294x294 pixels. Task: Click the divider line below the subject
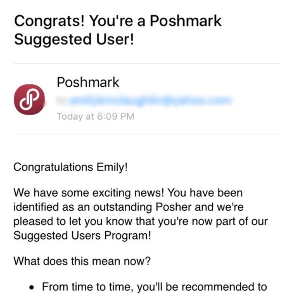(x=147, y=63)
